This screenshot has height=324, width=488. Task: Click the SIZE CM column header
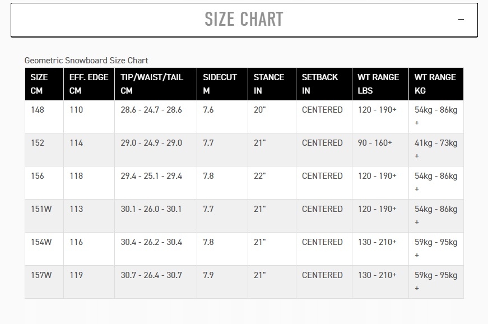39,84
